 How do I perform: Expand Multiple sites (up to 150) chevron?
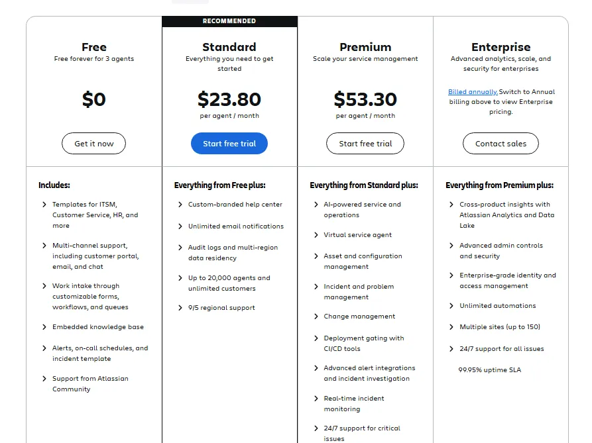pos(451,327)
